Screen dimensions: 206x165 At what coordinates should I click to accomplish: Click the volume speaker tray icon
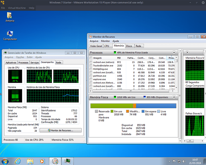[x=184, y=161]
